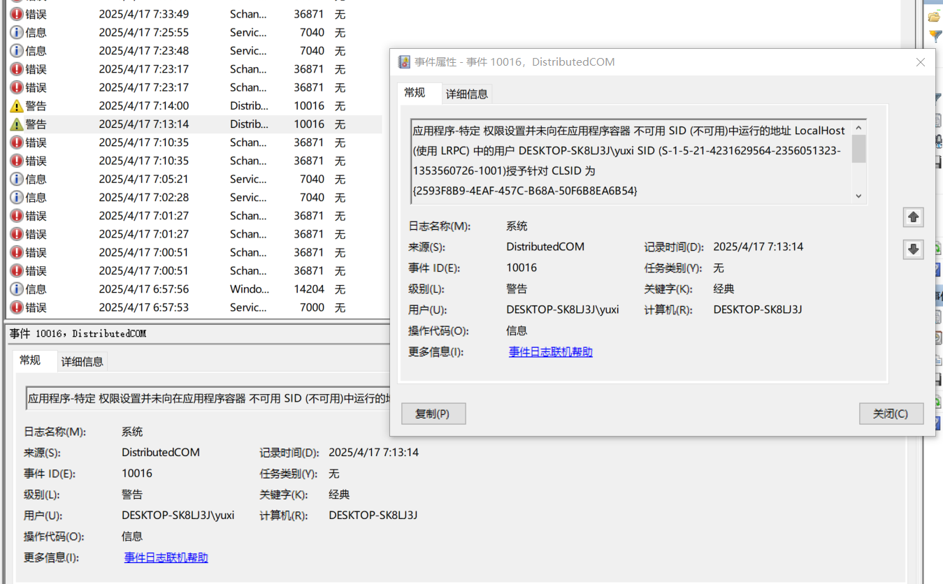Click the filter funnel icon in actions pane
The width and height of the screenshot is (943, 584).
(x=935, y=36)
